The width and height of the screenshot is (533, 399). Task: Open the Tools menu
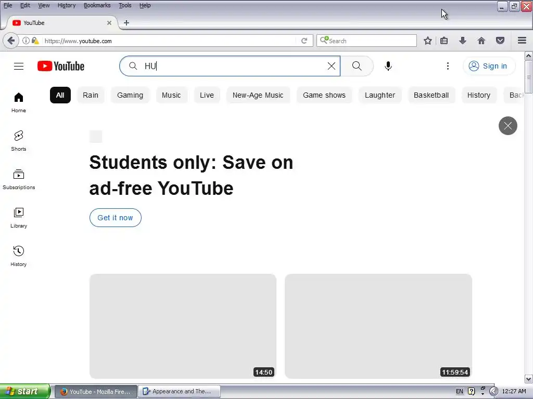click(125, 5)
